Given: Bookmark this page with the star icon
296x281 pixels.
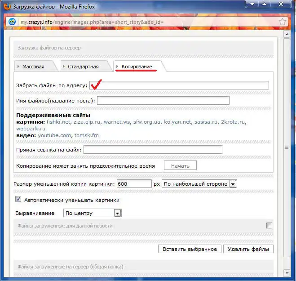Looking at the screenshot, I should 283,22.
